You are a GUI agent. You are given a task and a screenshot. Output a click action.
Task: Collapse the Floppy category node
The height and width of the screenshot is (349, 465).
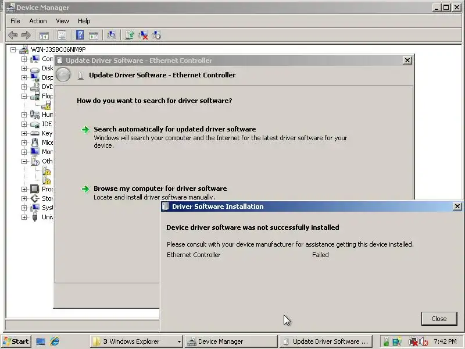coord(24,96)
